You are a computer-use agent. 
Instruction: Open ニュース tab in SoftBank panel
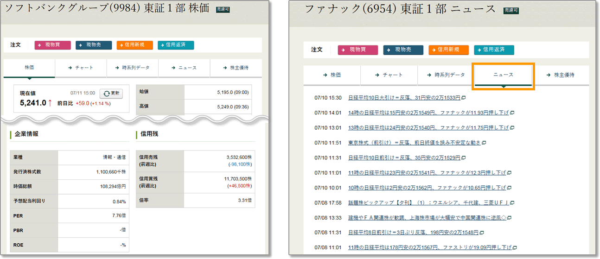click(x=184, y=68)
